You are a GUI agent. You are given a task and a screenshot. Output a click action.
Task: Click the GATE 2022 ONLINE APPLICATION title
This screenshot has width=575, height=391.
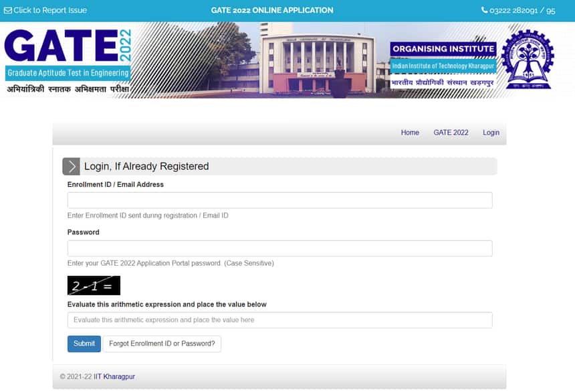coord(271,11)
